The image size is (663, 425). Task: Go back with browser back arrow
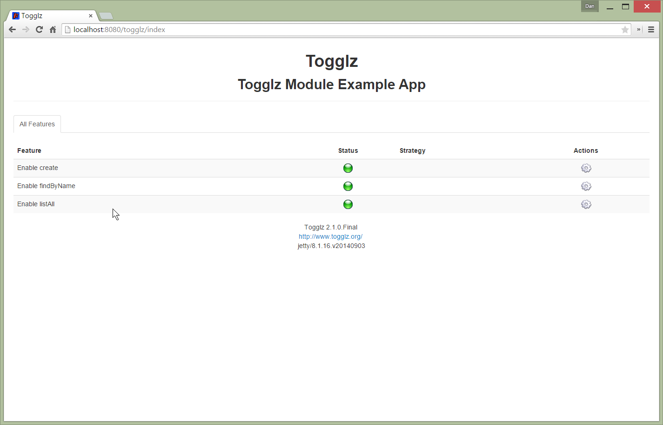pos(13,30)
